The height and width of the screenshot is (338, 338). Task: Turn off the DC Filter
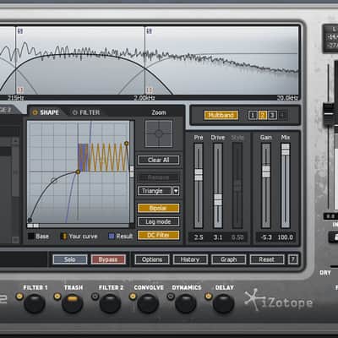click(158, 235)
